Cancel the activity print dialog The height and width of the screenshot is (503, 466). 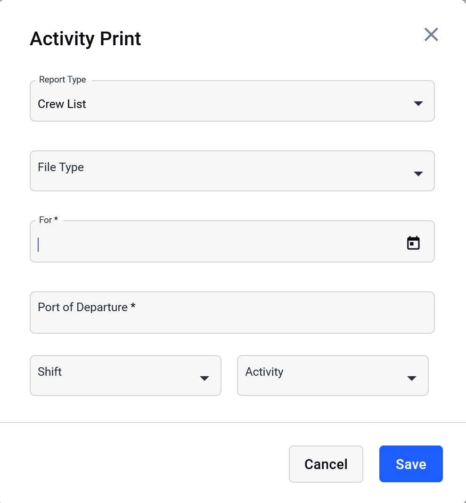(326, 464)
